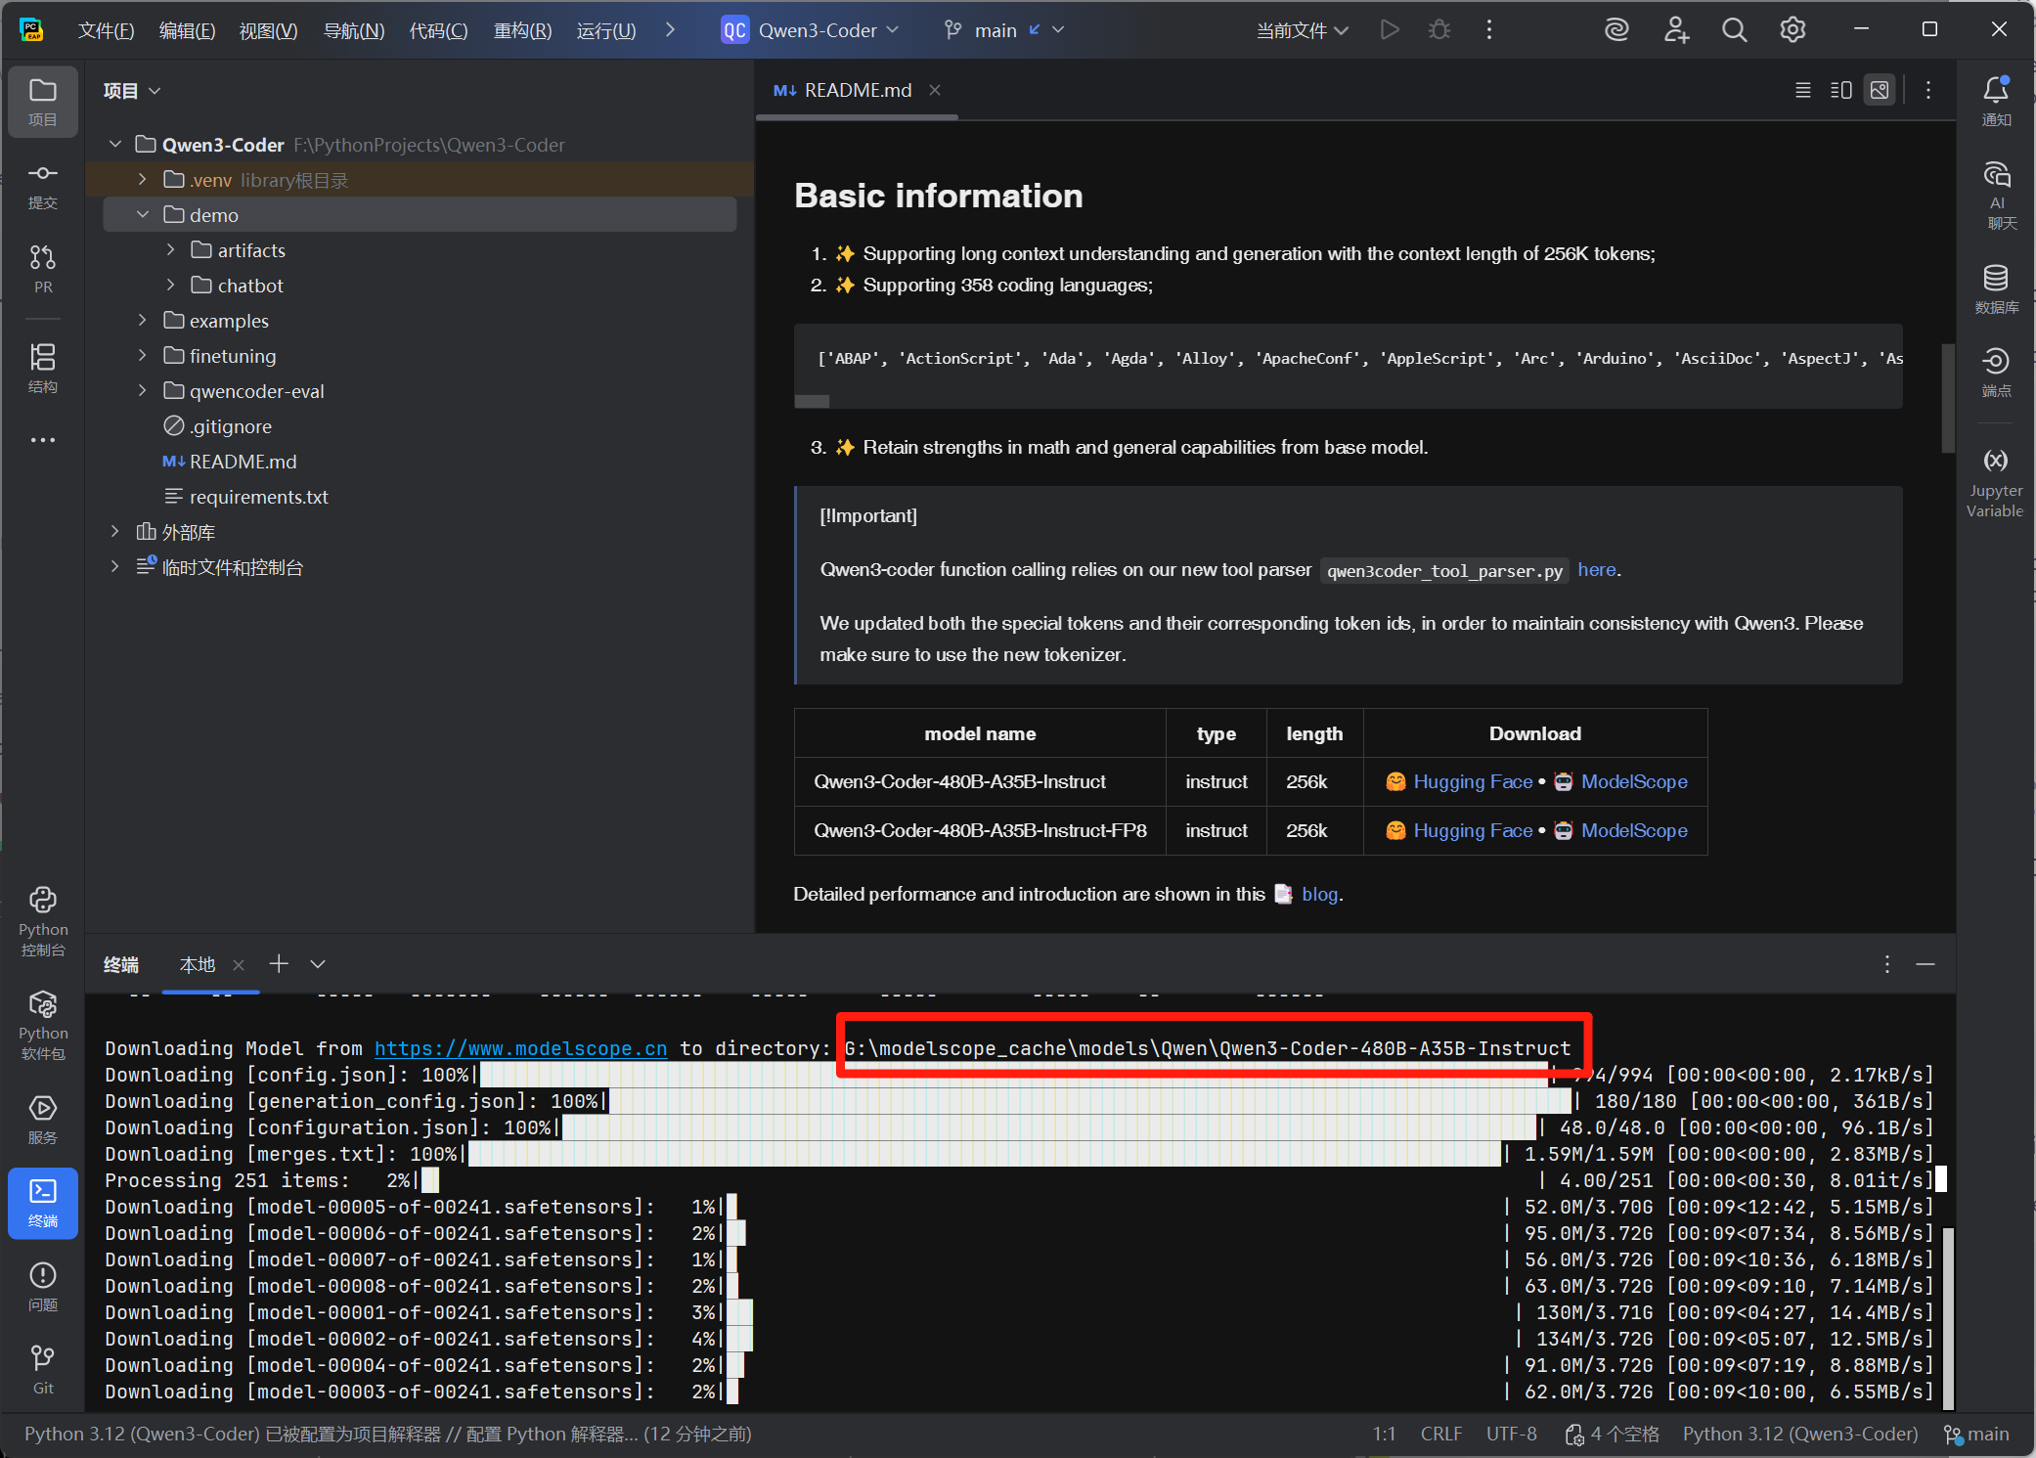The width and height of the screenshot is (2036, 1458).
Task: Expand the External Libraries node
Action: coord(115,532)
